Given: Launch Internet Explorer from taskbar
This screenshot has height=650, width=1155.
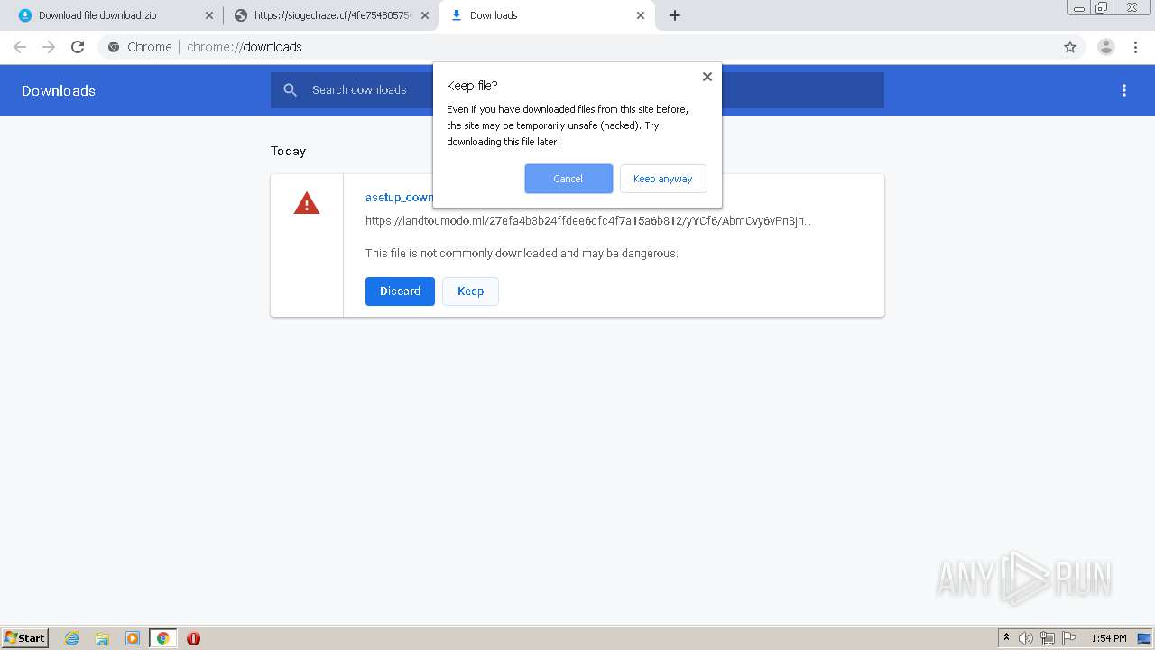Looking at the screenshot, I should tap(72, 638).
